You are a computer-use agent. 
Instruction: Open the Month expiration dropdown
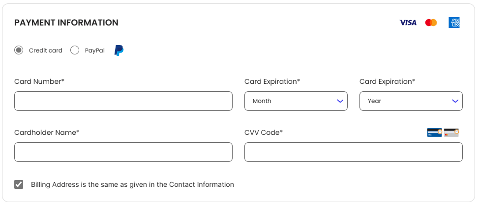[296, 101]
